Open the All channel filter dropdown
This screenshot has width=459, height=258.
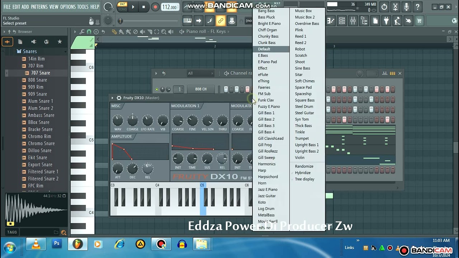[200, 73]
